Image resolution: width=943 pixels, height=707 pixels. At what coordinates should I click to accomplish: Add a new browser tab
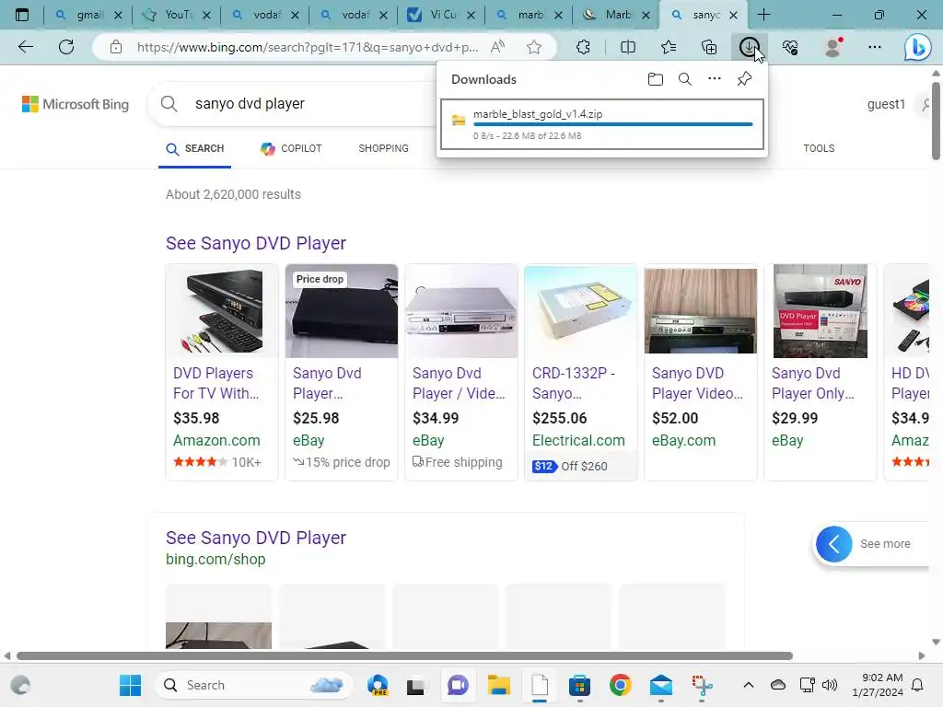pos(763,15)
